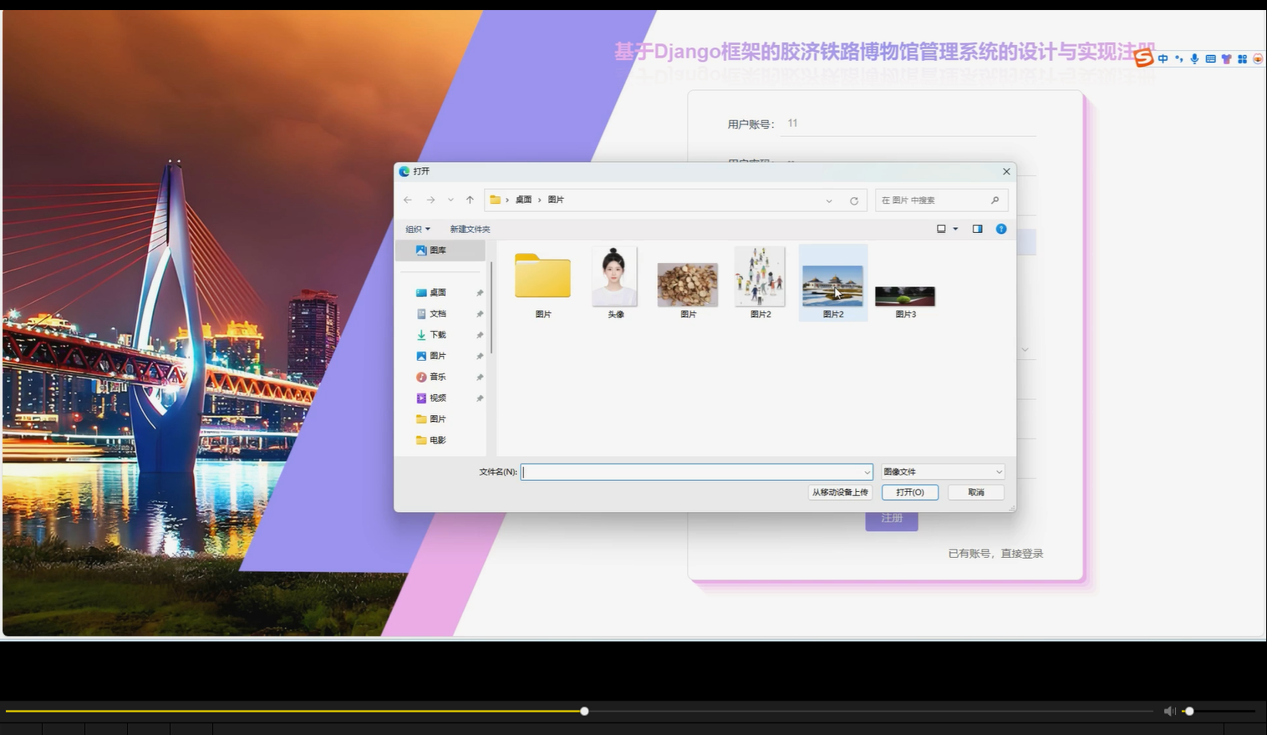Expand the file name history dropdown
The width and height of the screenshot is (1267, 735).
pos(867,472)
